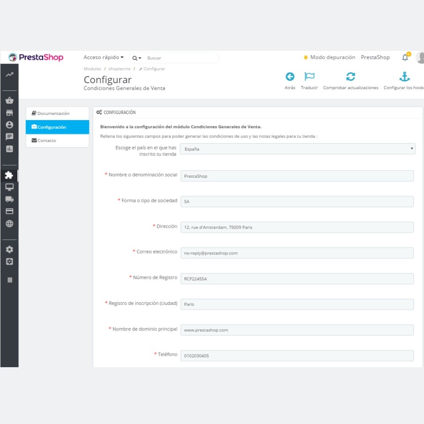Click the CONFIGURACIÓN panel heading
The width and height of the screenshot is (424, 424).
click(x=116, y=112)
